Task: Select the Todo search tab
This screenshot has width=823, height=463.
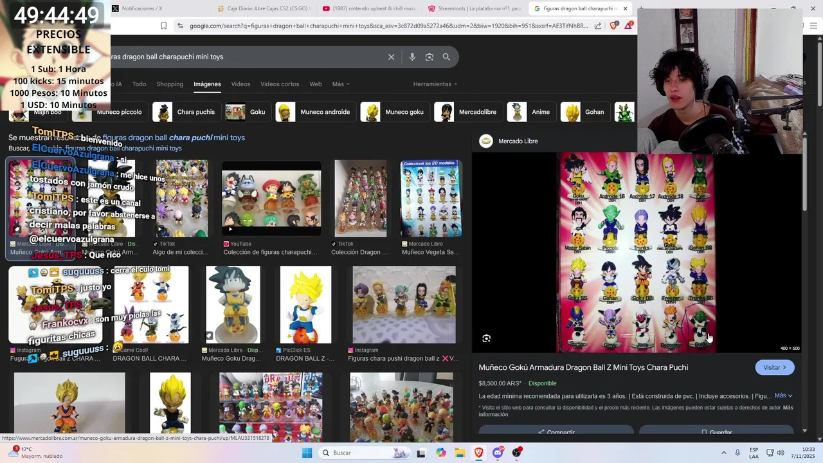Action: pos(139,84)
